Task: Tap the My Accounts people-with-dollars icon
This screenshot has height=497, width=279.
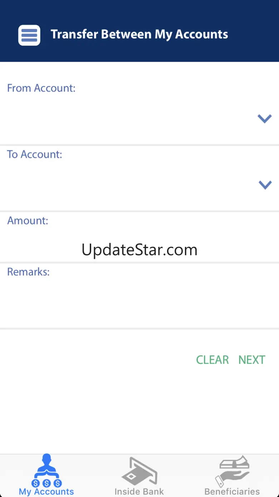Action: point(46,470)
